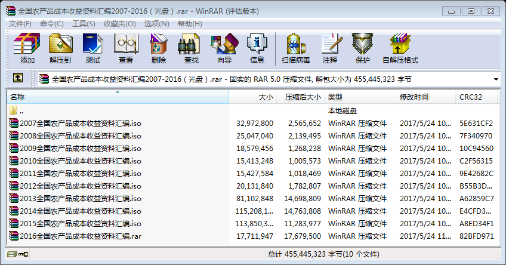Open the 选项(N) menu
Screen dimensions: 506x265
coord(156,23)
